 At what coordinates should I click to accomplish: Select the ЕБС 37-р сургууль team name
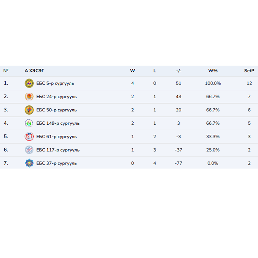56,163
